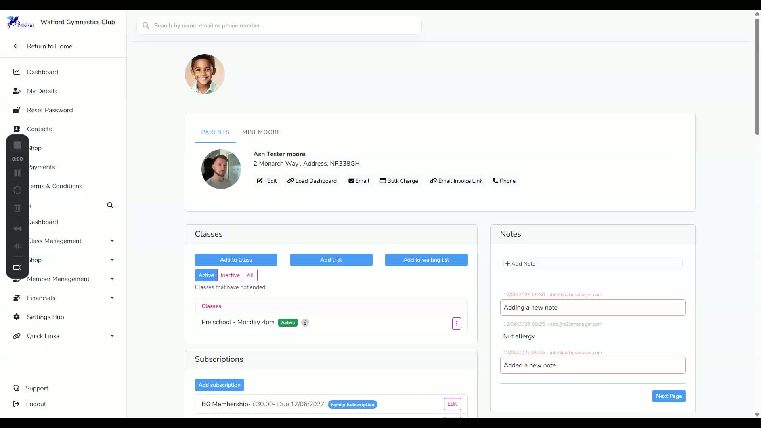
Task: Click the Logout exit icon
Action: [x=16, y=404]
